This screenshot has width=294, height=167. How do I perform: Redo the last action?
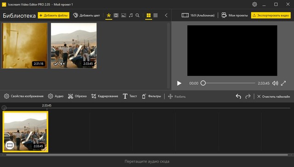coord(248,97)
